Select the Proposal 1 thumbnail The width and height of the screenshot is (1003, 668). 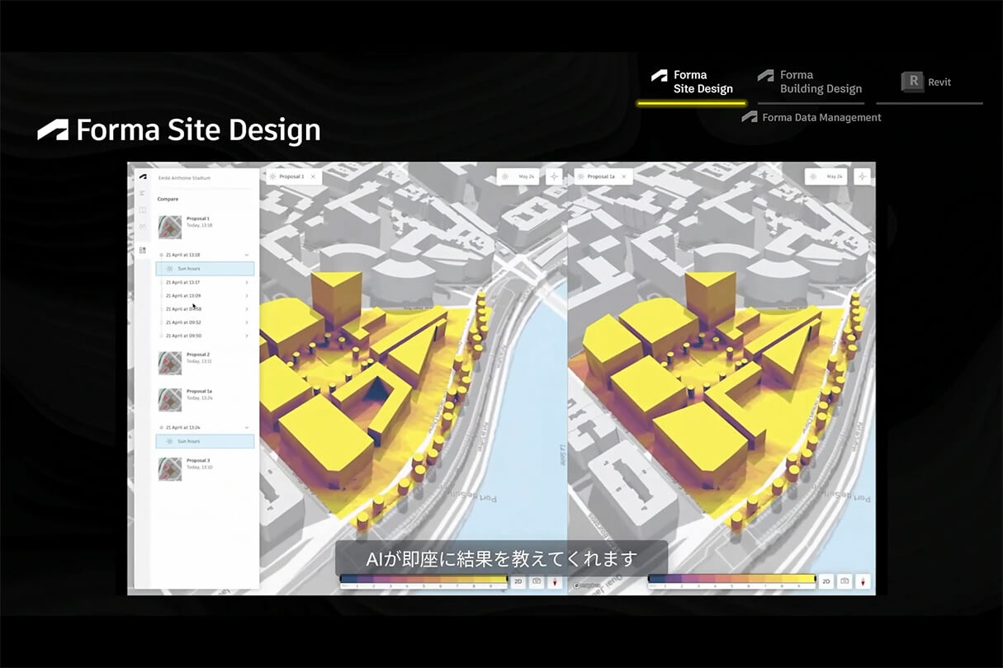point(170,227)
